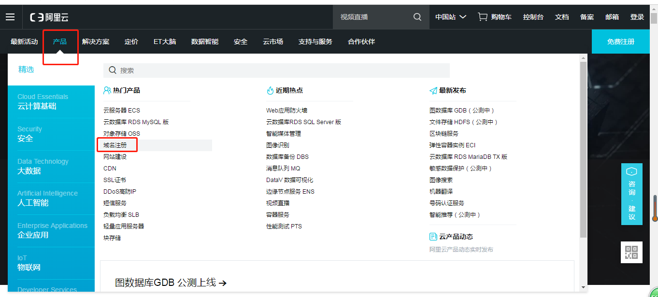Open 性能测试 PTS link
This screenshot has width=658, height=297.
pyautogui.click(x=284, y=226)
